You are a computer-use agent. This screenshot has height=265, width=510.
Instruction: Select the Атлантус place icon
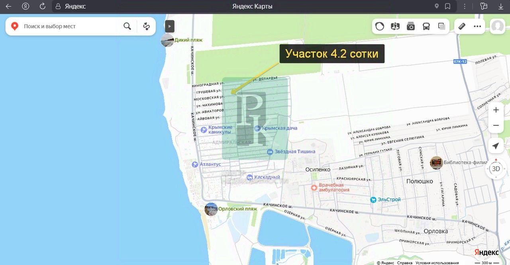point(195,164)
